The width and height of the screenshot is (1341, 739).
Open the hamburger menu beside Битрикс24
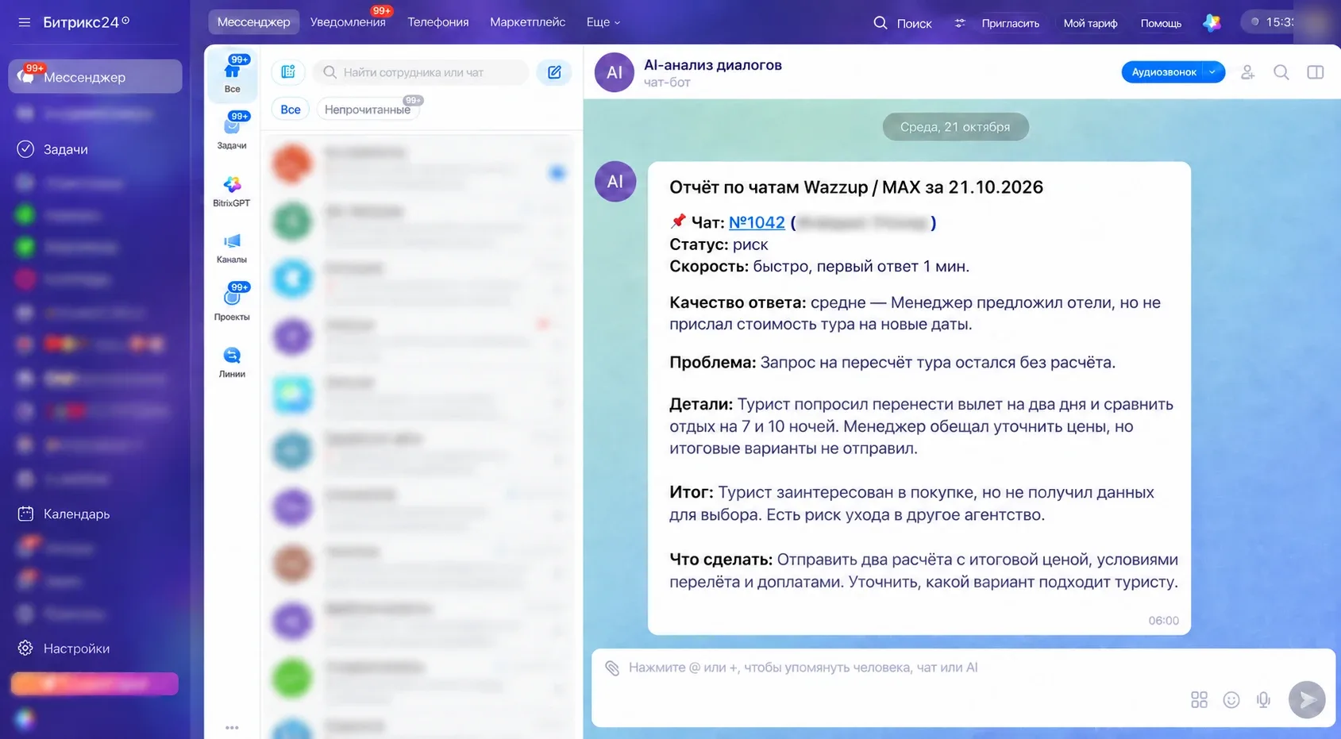(25, 22)
